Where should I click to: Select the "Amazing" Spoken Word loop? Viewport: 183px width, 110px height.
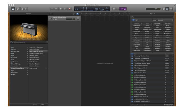(152, 56)
